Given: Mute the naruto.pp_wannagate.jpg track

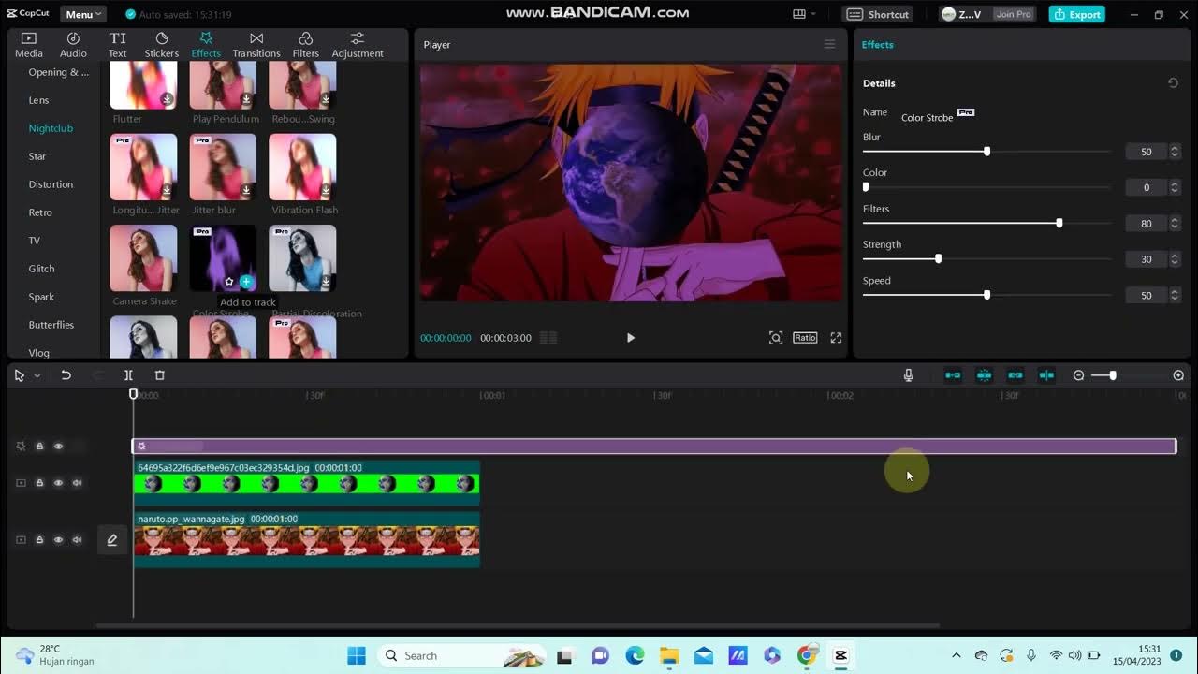Looking at the screenshot, I should click(77, 540).
